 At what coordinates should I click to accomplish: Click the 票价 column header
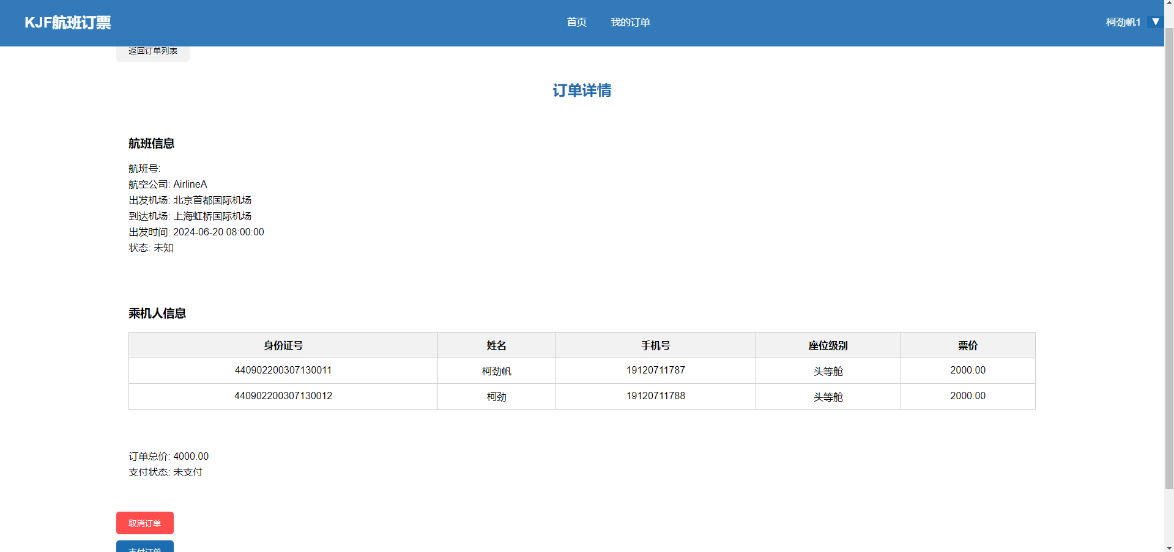tap(967, 345)
